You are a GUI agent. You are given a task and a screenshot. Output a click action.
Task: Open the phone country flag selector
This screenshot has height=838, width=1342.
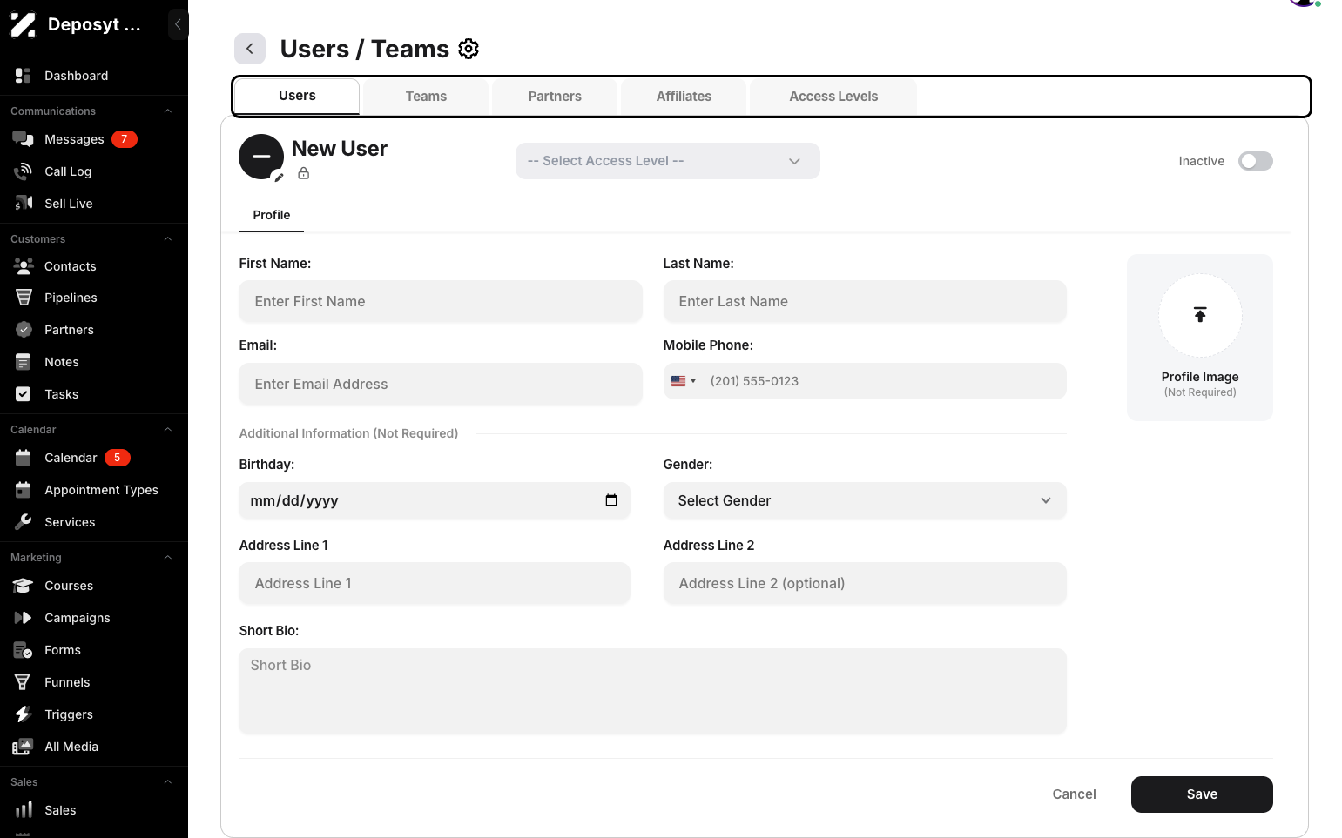(x=684, y=381)
